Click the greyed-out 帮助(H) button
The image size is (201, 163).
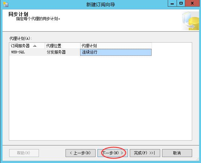pyautogui.click(x=24, y=153)
